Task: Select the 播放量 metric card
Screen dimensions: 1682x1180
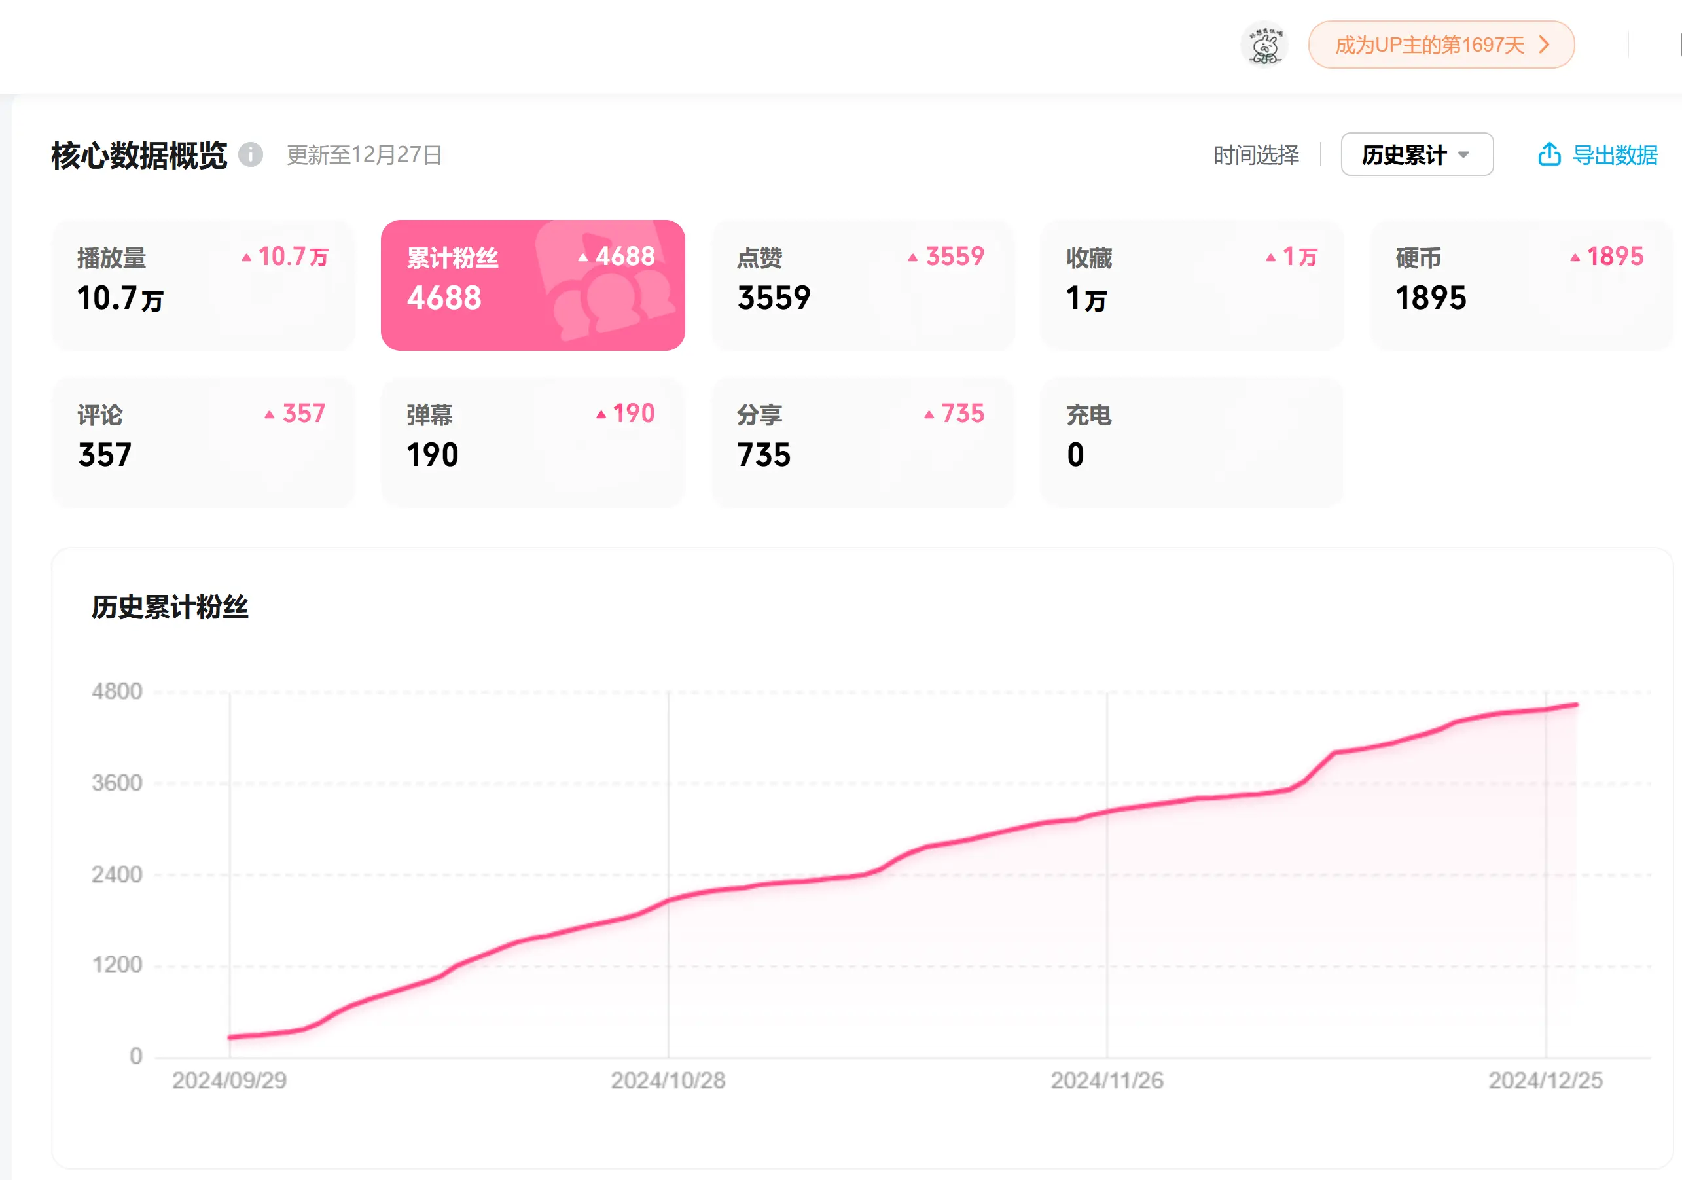Action: (x=203, y=285)
